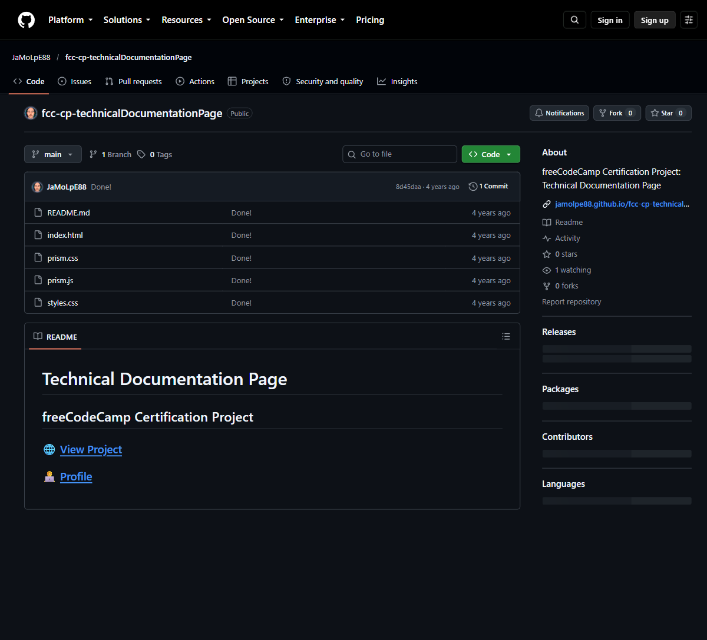Viewport: 707px width, 640px height.
Task: Click the Sign in button
Action: coord(610,20)
